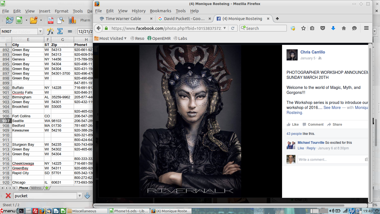The image size is (380, 214).
Task: Expand the find field dropdown containing pucket
Action: [x=80, y=196]
